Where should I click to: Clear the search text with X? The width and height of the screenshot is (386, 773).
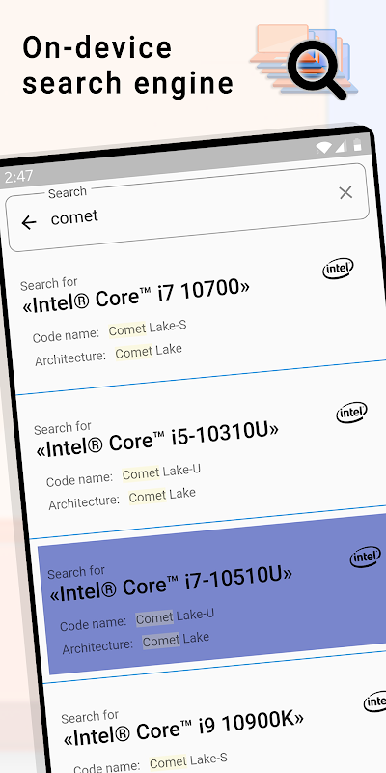[x=345, y=192]
